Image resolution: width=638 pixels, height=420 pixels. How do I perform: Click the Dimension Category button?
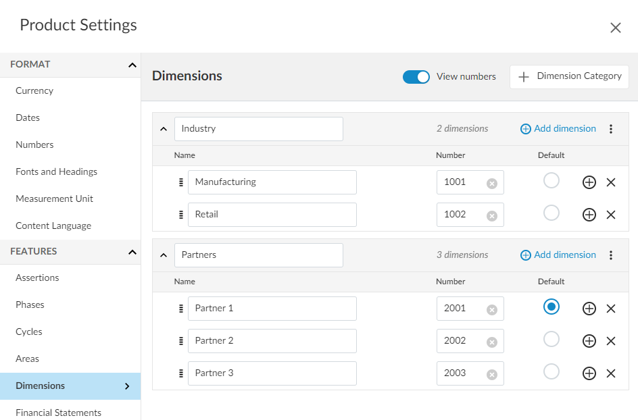pyautogui.click(x=569, y=76)
